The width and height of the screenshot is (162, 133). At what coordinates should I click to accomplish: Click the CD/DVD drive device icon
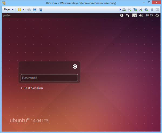(x=130, y=10)
